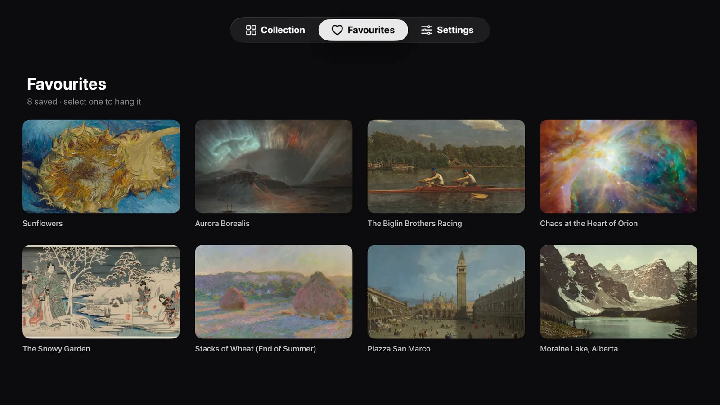Click "Chaos at the Heart of Orion" caption
Viewport: 720px width, 405px height.
tap(589, 224)
